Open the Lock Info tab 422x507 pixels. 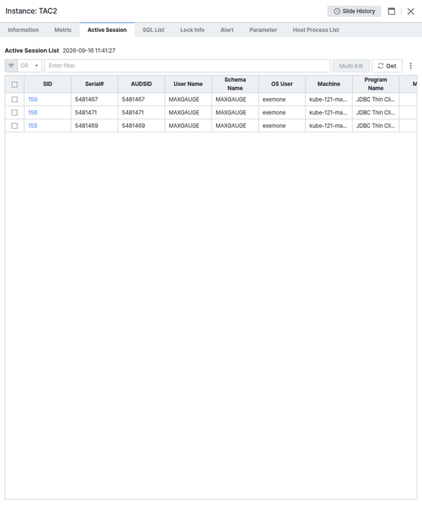coord(193,30)
